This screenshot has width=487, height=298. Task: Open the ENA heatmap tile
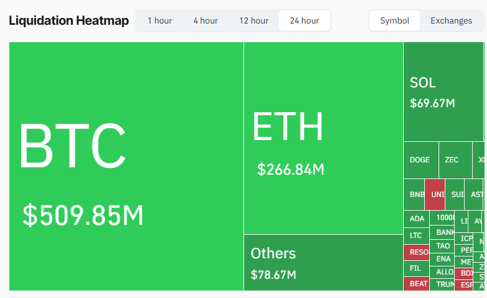click(x=443, y=259)
